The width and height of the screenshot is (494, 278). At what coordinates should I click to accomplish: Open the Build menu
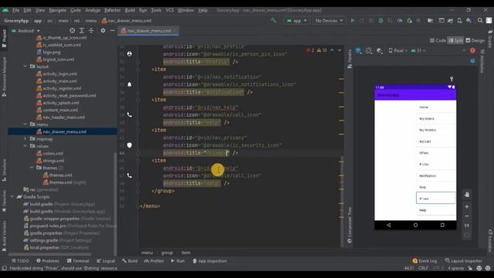pos(130,10)
